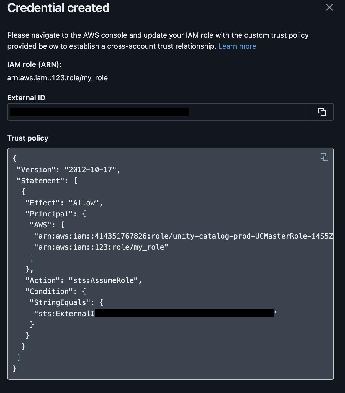This screenshot has height=393, width=345.
Task: Activate the copy button beside the redacted External ID
Action: [x=322, y=112]
